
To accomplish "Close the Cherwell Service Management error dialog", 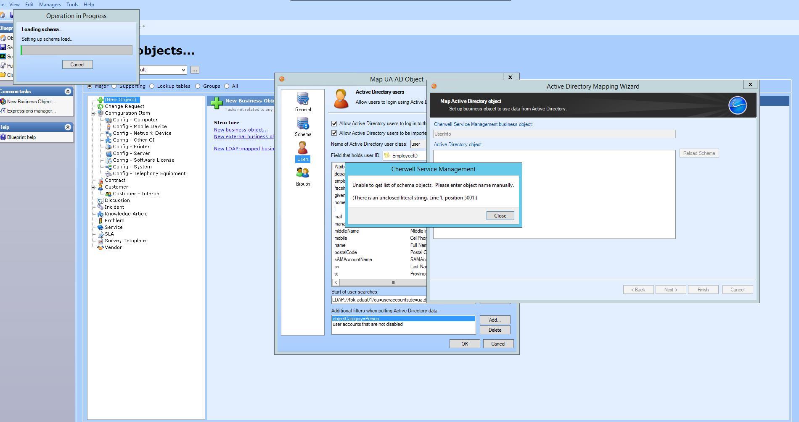I will point(500,216).
